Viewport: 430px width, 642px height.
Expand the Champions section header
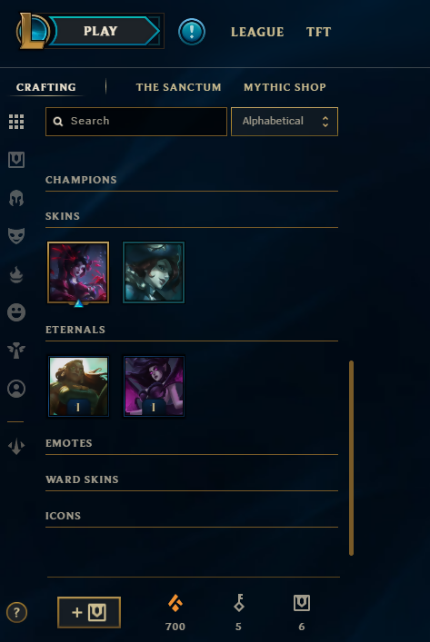[x=81, y=180]
